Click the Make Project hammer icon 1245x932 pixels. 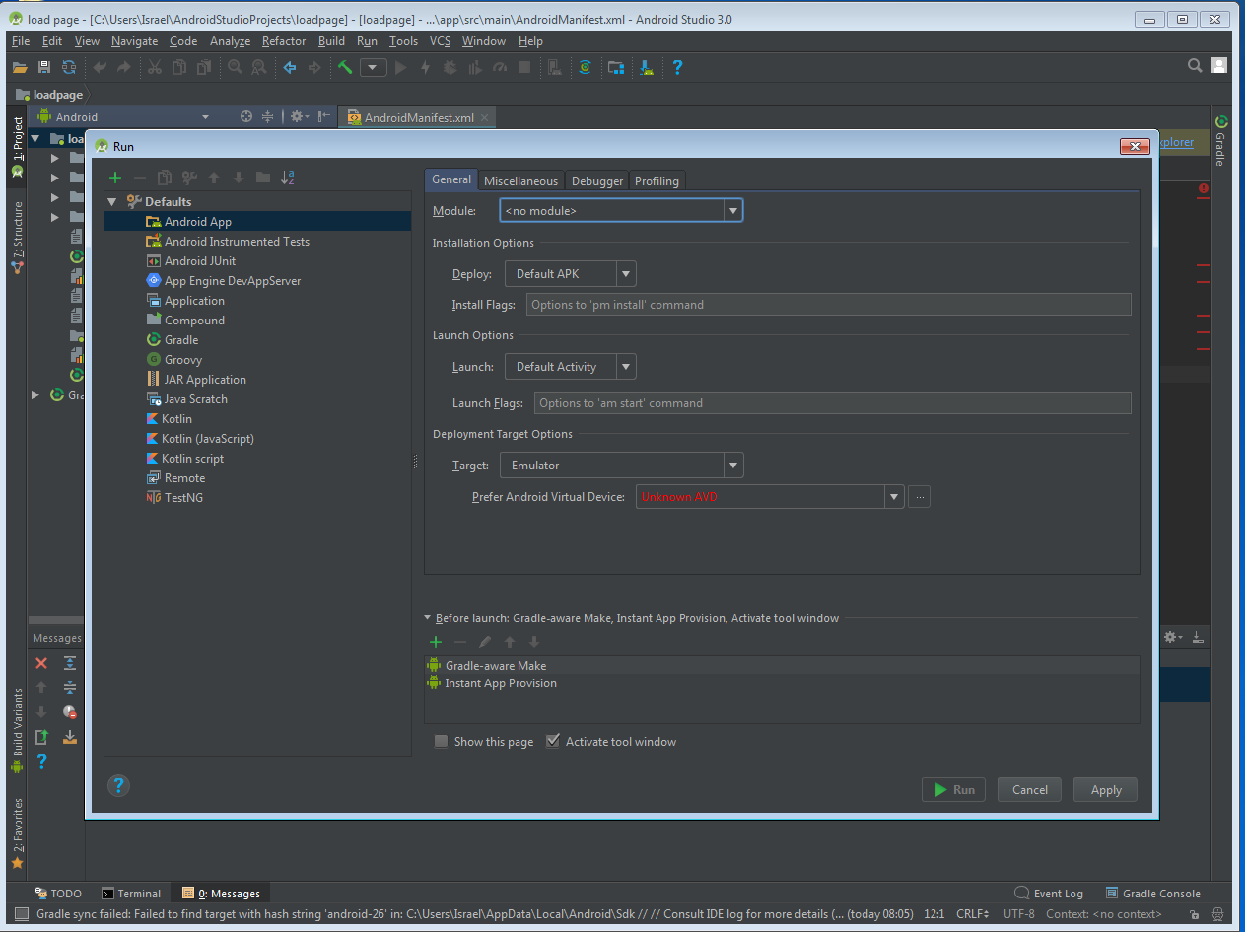(344, 67)
